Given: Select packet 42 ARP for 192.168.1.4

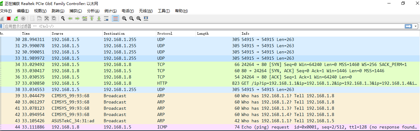Looking at the screenshot, I should [x=210, y=115].
